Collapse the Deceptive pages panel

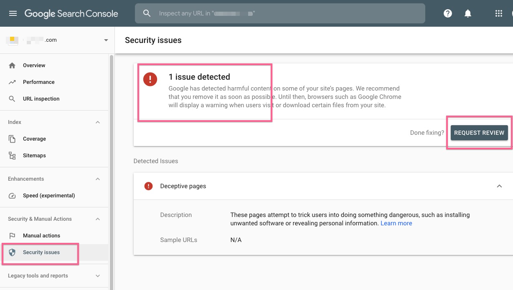click(499, 186)
